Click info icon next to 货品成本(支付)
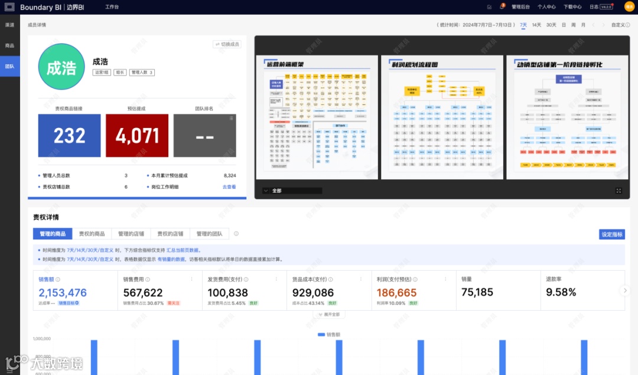The image size is (638, 375). 330,279
